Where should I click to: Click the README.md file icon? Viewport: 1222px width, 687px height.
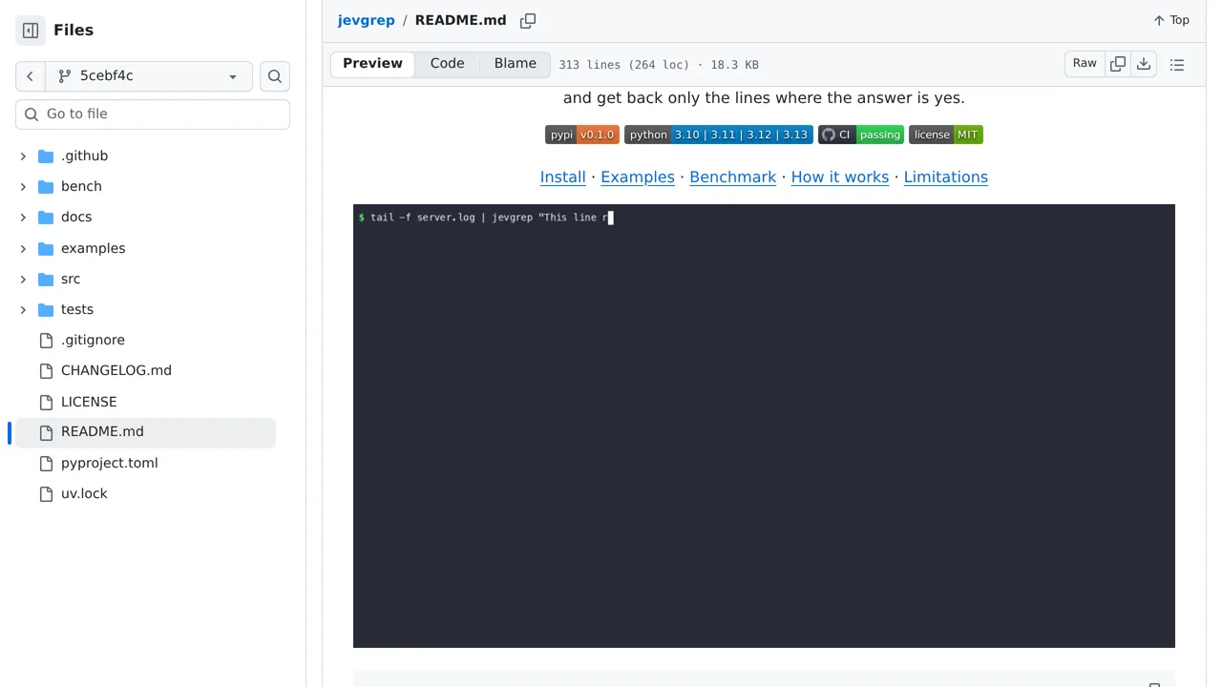[46, 432]
